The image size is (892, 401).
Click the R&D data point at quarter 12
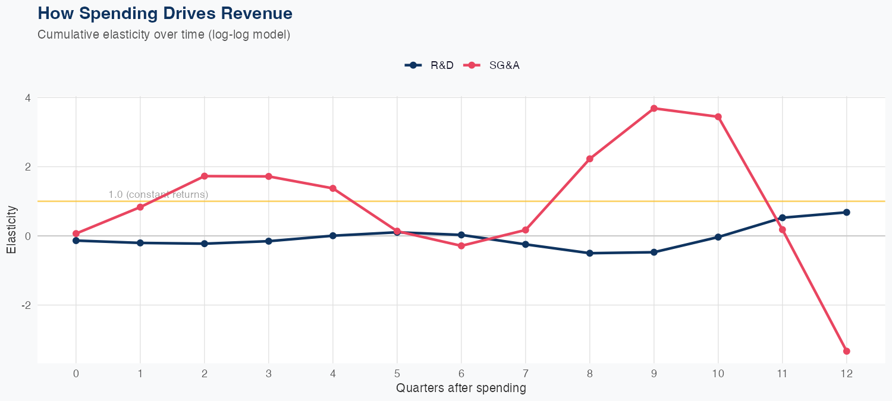pos(846,212)
